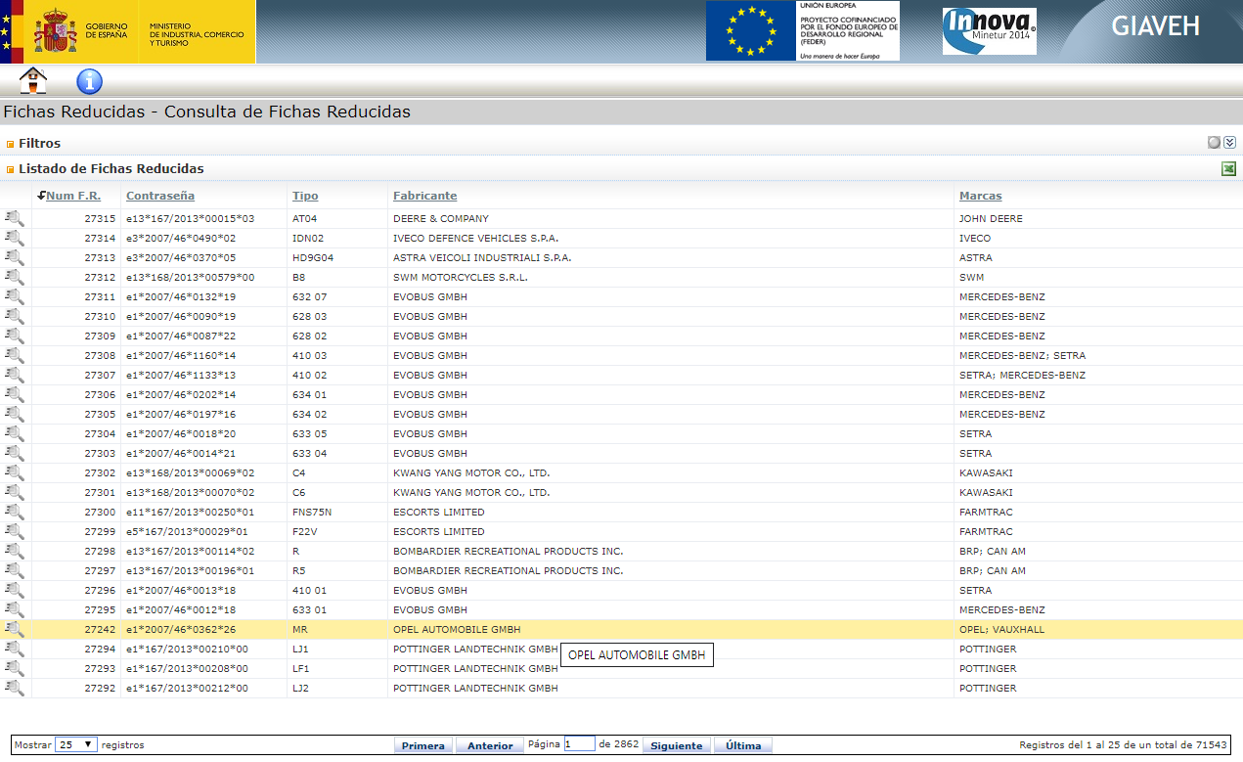Open magnifier icon for record 27242

point(15,630)
